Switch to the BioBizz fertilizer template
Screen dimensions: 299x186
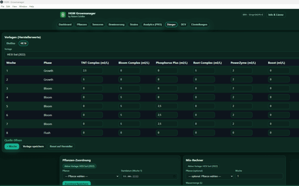click(x=11, y=43)
